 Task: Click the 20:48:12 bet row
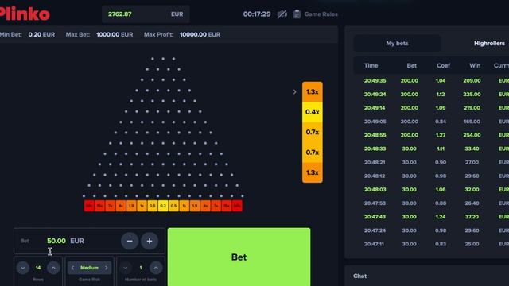point(431,176)
